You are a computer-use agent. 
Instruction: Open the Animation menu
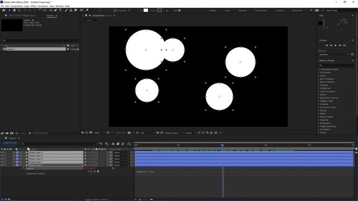(x=43, y=6)
